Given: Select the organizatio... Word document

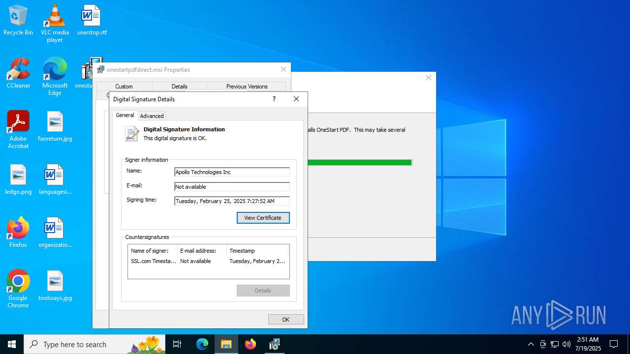Looking at the screenshot, I should coord(55,233).
